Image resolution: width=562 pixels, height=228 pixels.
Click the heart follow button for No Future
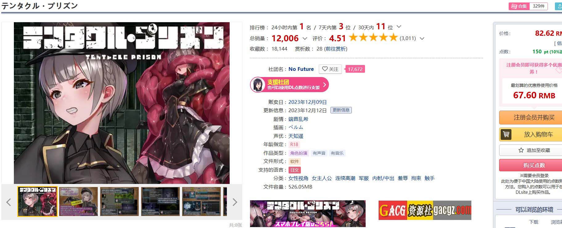330,69
